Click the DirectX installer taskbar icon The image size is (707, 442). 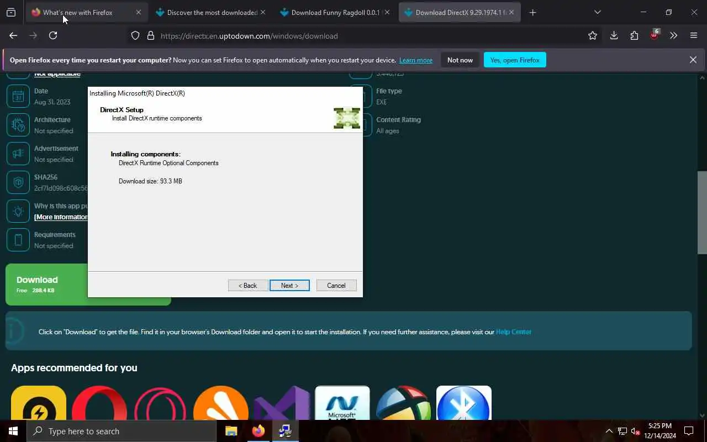(x=285, y=431)
